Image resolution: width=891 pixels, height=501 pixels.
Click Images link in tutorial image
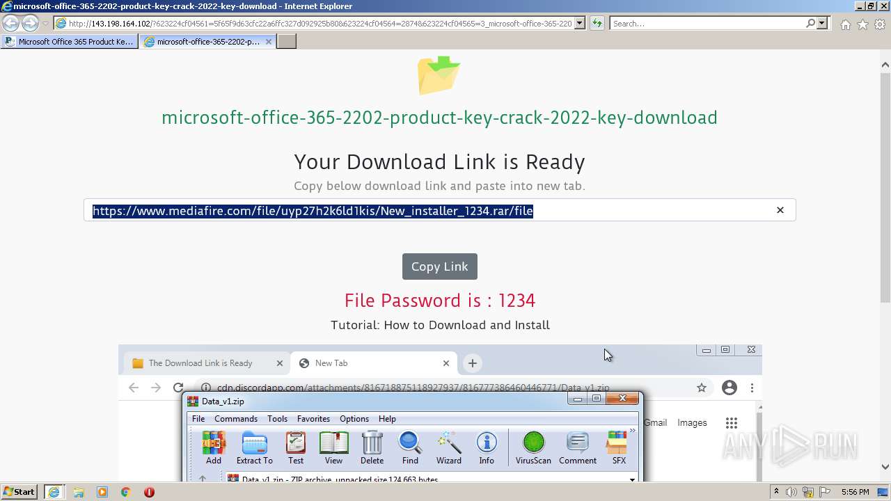tap(692, 422)
